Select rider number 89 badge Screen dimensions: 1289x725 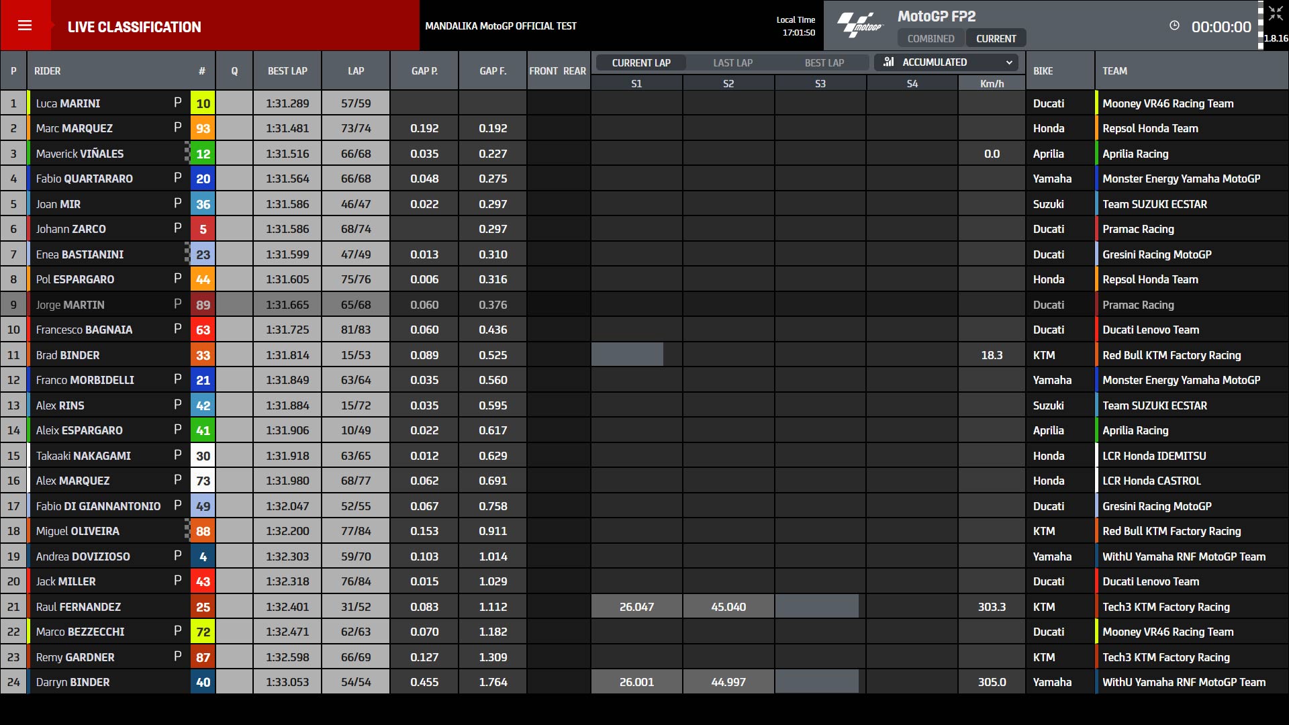click(203, 304)
